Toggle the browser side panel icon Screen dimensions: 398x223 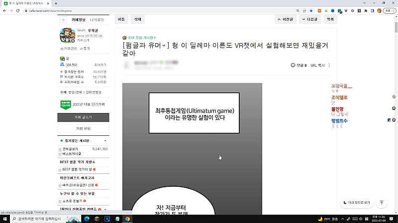tap(372, 11)
